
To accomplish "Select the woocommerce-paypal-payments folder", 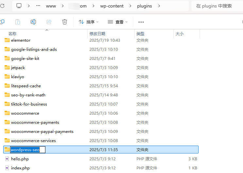I will [x=42, y=132].
